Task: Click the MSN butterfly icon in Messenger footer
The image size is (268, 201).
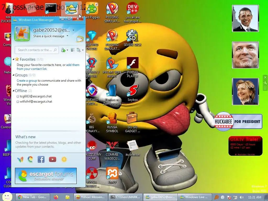Action: pyautogui.click(x=20, y=159)
